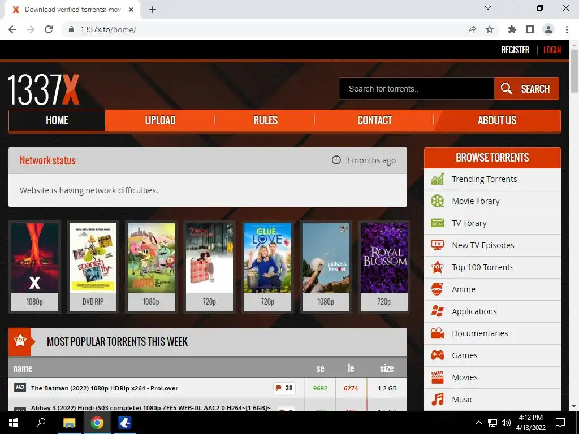Open the Arlo the Alligator Boy poster
Image resolution: width=579 pixels, height=434 pixels.
pyautogui.click(x=151, y=267)
